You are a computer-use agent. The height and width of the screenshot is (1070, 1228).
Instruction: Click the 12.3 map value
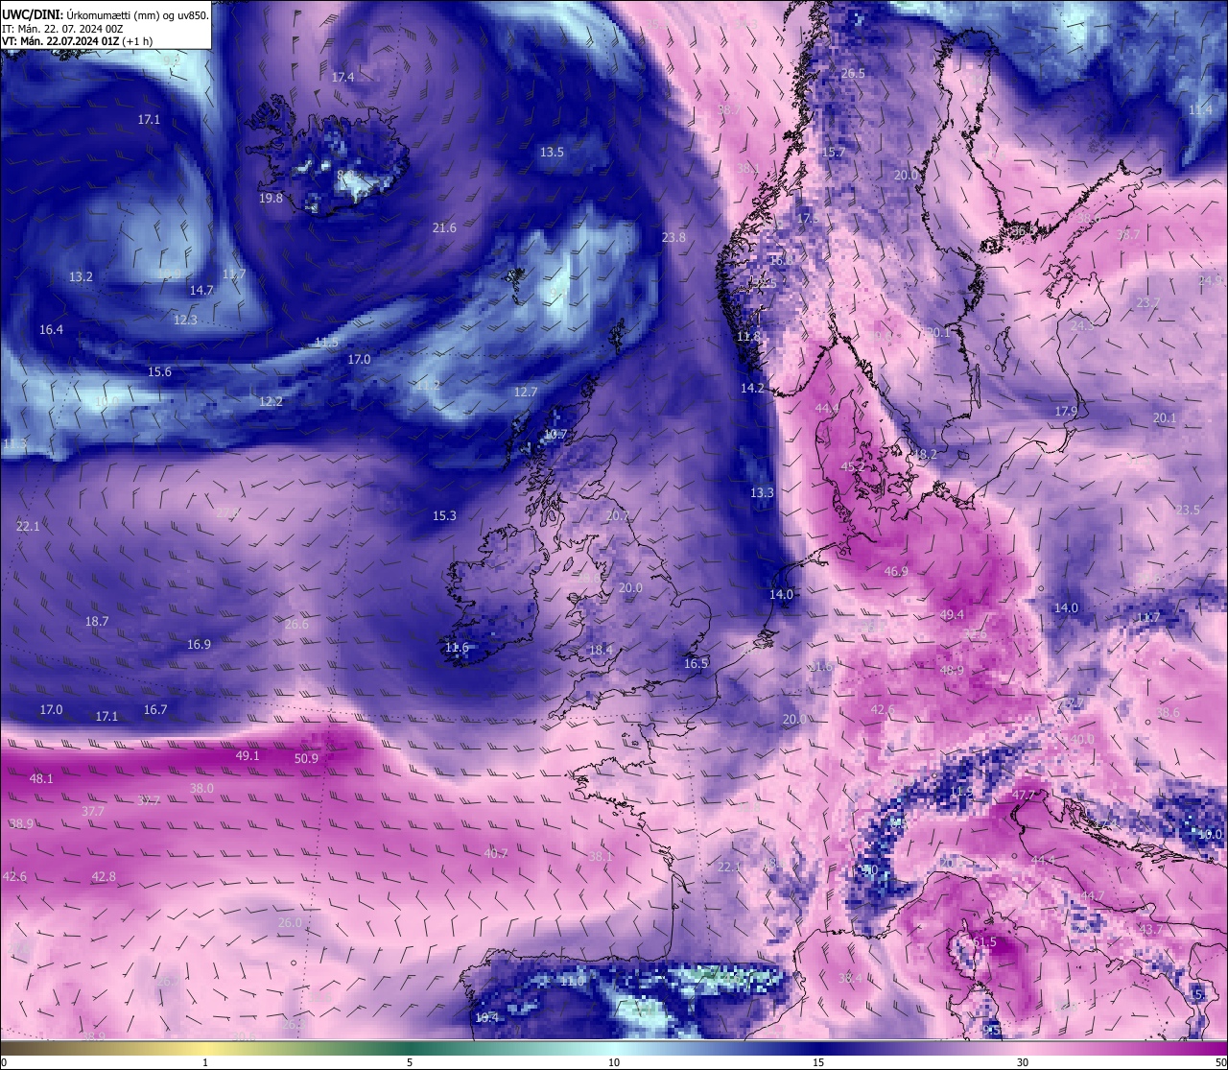coord(185,320)
